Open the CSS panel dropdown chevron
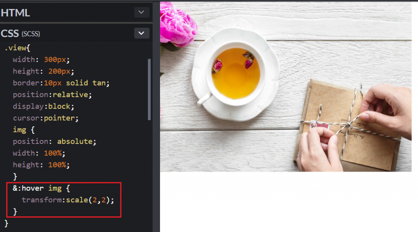The height and width of the screenshot is (232, 418). (x=141, y=33)
